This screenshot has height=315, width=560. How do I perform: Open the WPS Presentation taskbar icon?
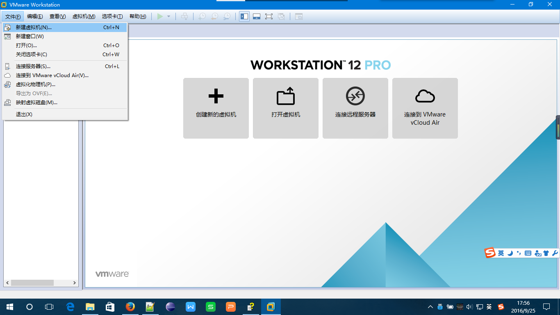(230, 307)
